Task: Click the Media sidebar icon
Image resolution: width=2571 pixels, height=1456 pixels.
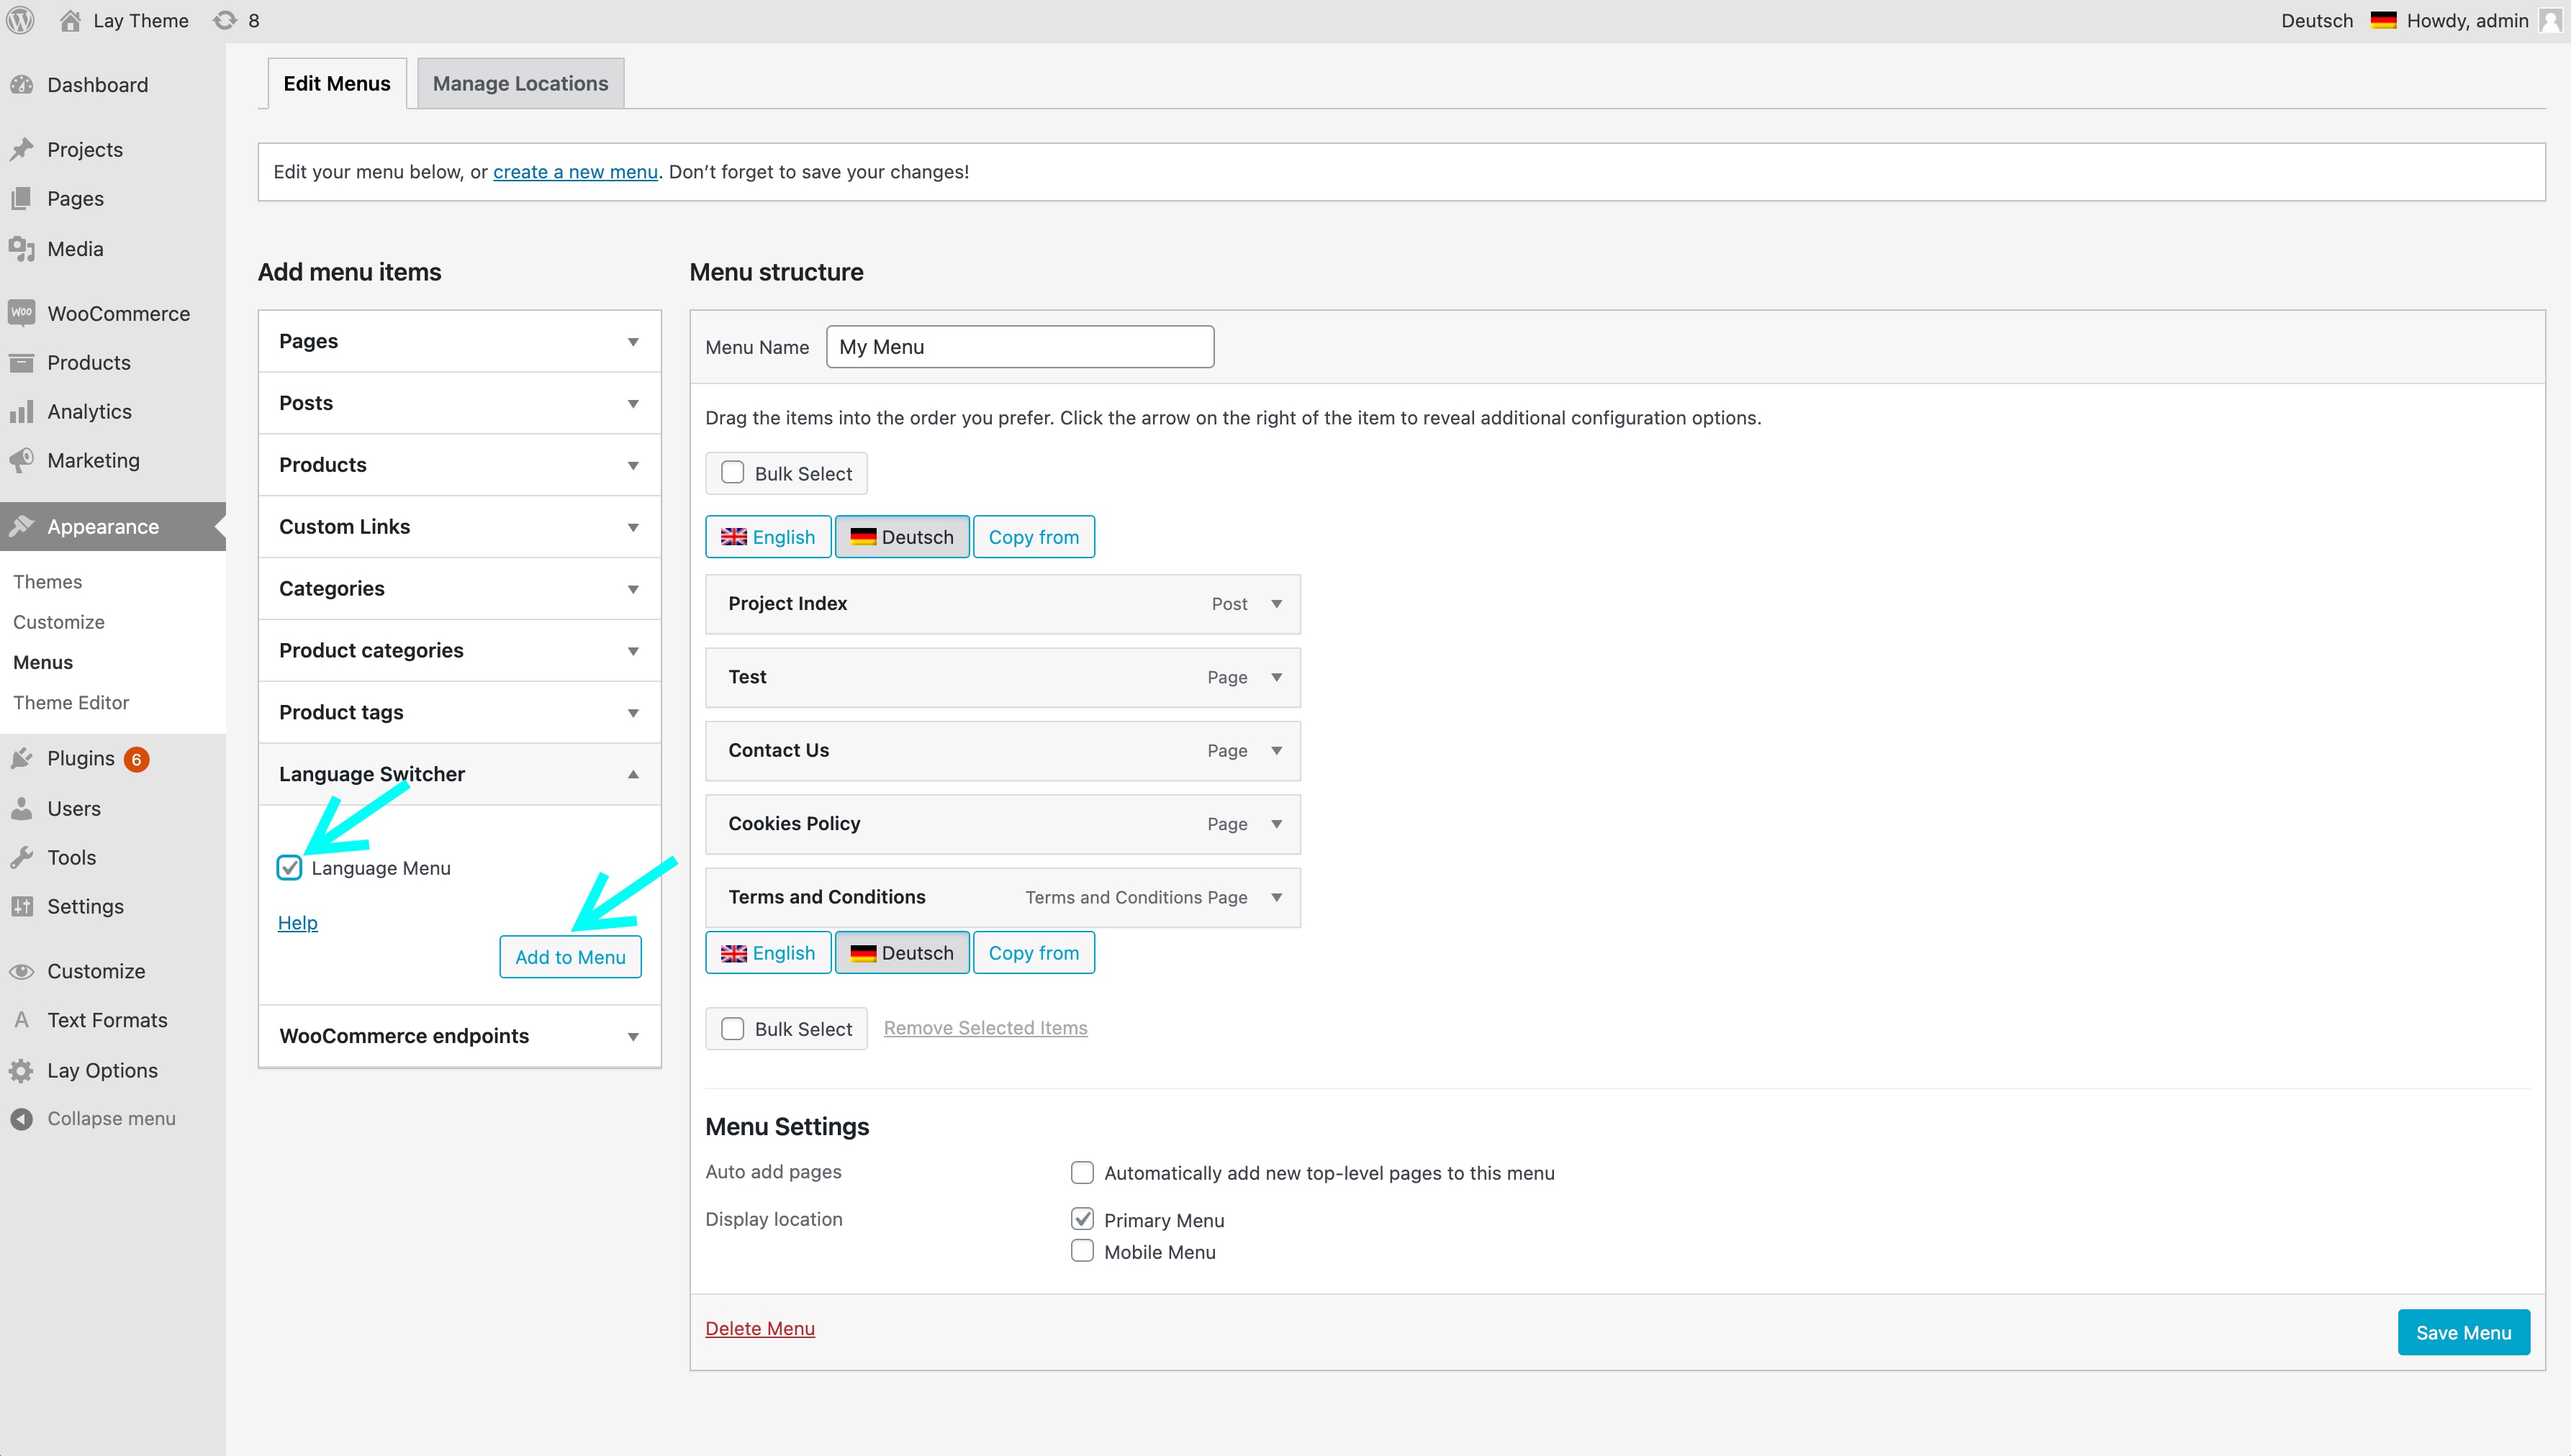Action: pyautogui.click(x=22, y=249)
